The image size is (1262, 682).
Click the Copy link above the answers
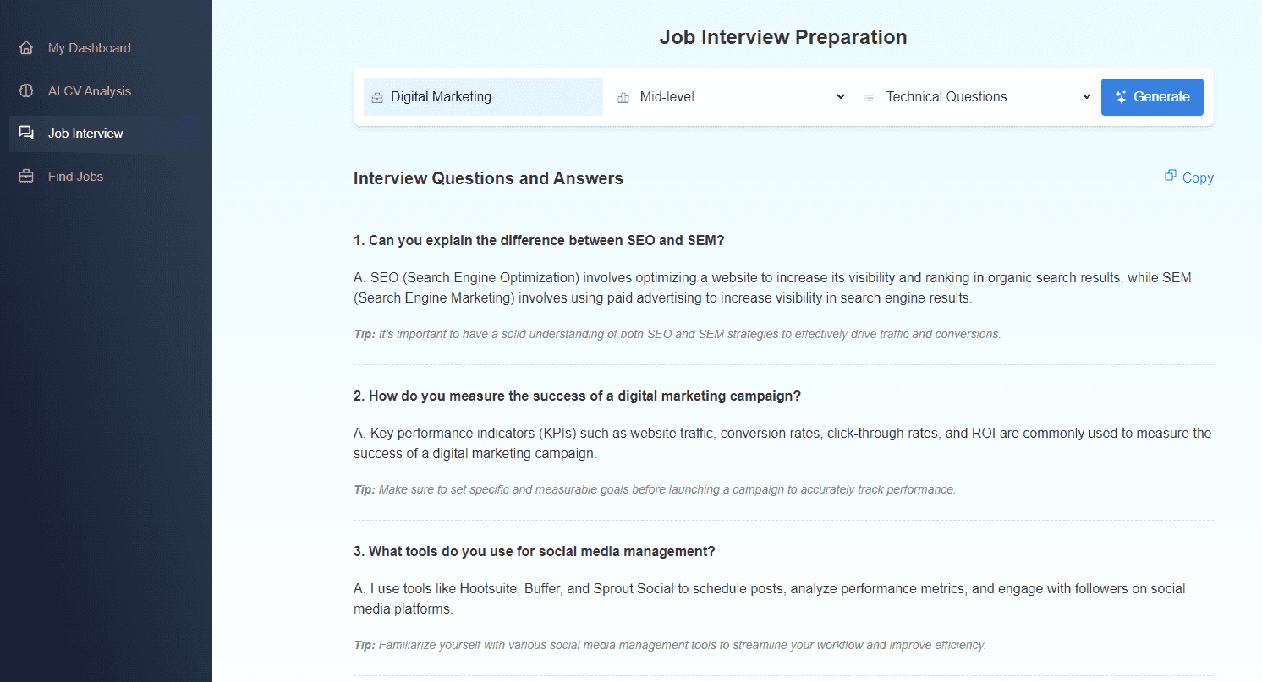coord(1197,177)
